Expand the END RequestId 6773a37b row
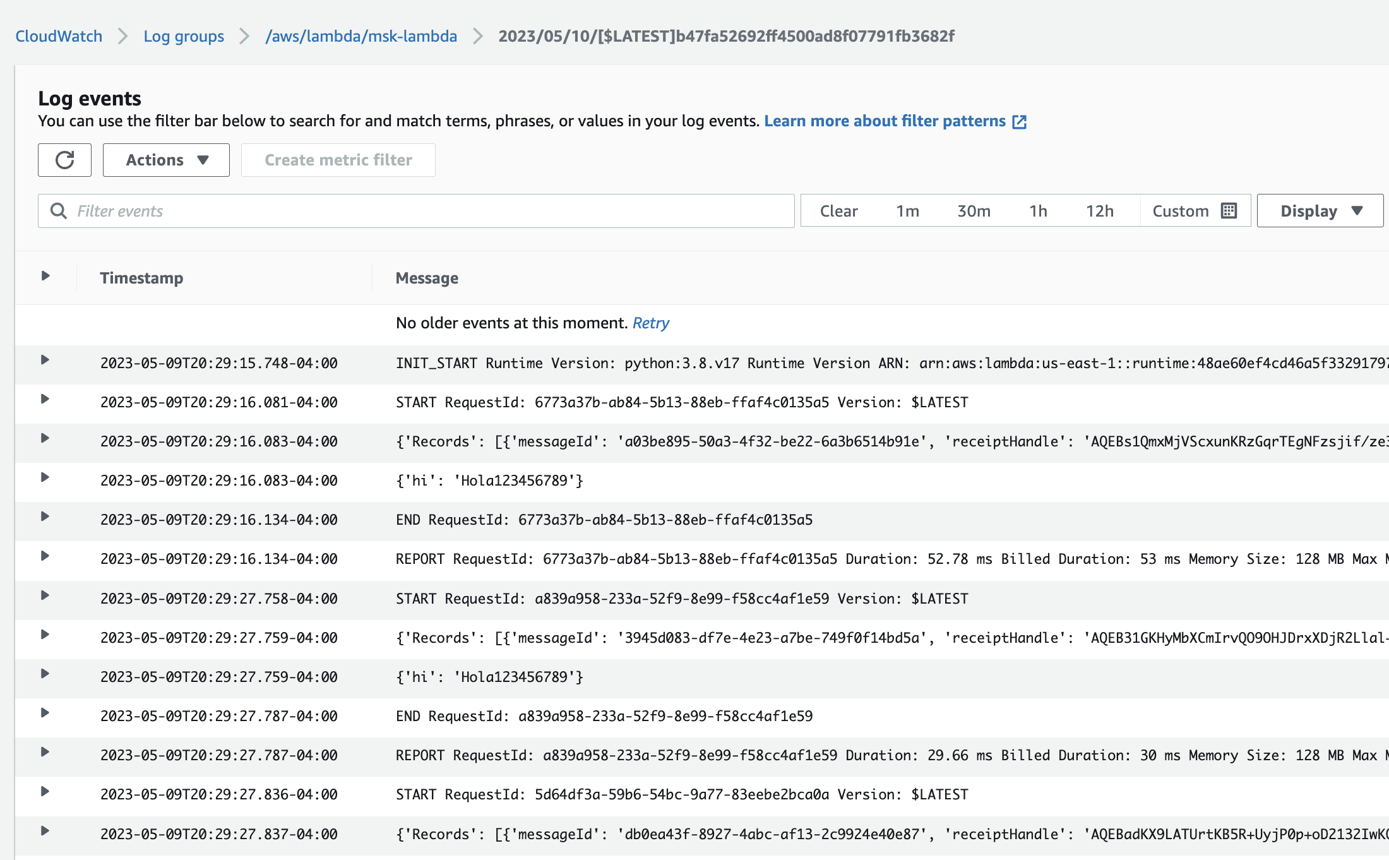This screenshot has width=1389, height=860. click(45, 517)
